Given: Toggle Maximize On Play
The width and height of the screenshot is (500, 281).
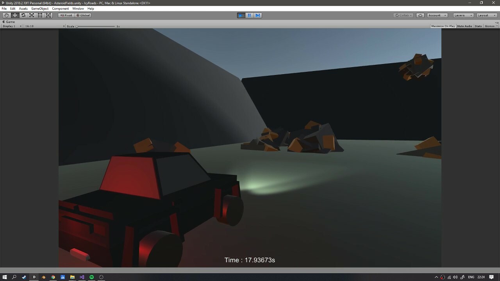Looking at the screenshot, I should [443, 26].
